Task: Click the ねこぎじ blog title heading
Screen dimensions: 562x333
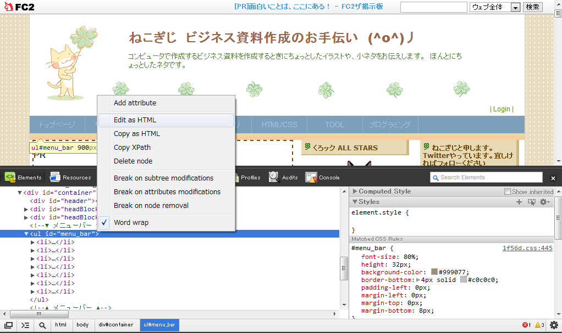Action: coord(272,37)
